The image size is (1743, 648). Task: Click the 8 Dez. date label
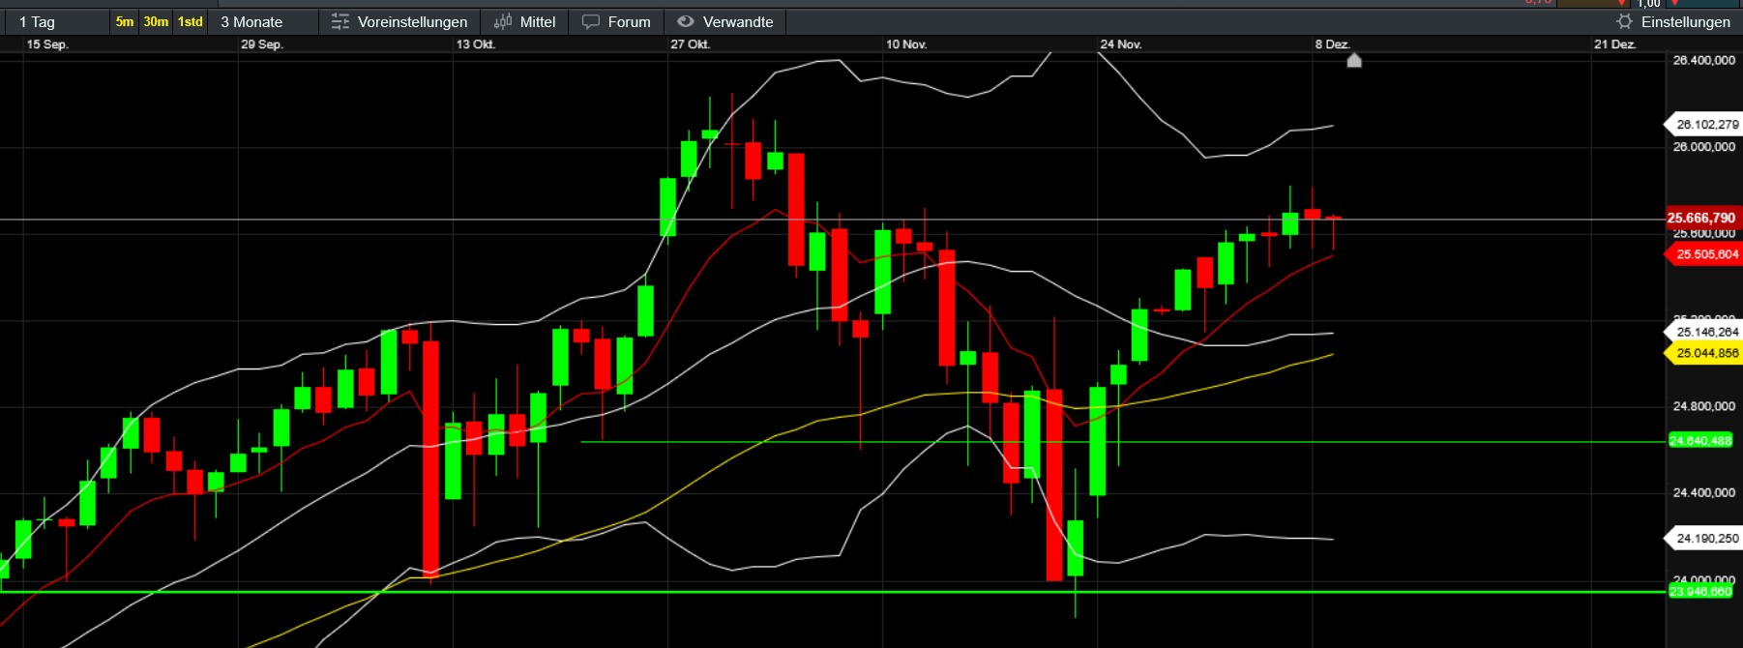(1332, 44)
